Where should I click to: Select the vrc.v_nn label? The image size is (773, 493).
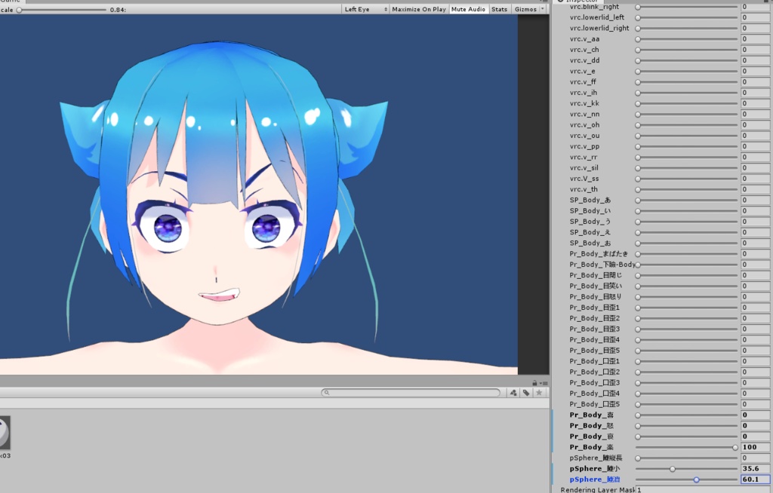pos(585,115)
